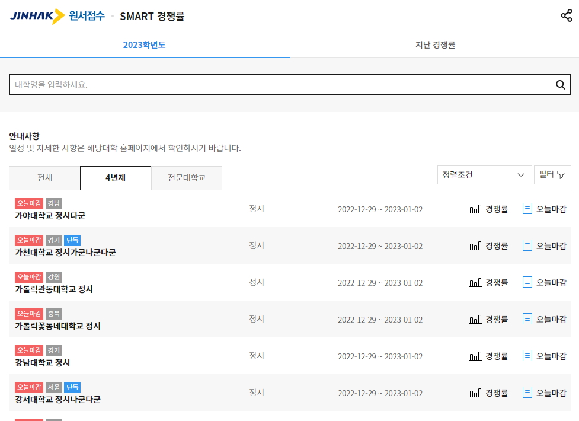The width and height of the screenshot is (579, 421).
Task: Open 경쟁률 chart icon for 가톨릭꽃동네대학교
Action: [475, 320]
